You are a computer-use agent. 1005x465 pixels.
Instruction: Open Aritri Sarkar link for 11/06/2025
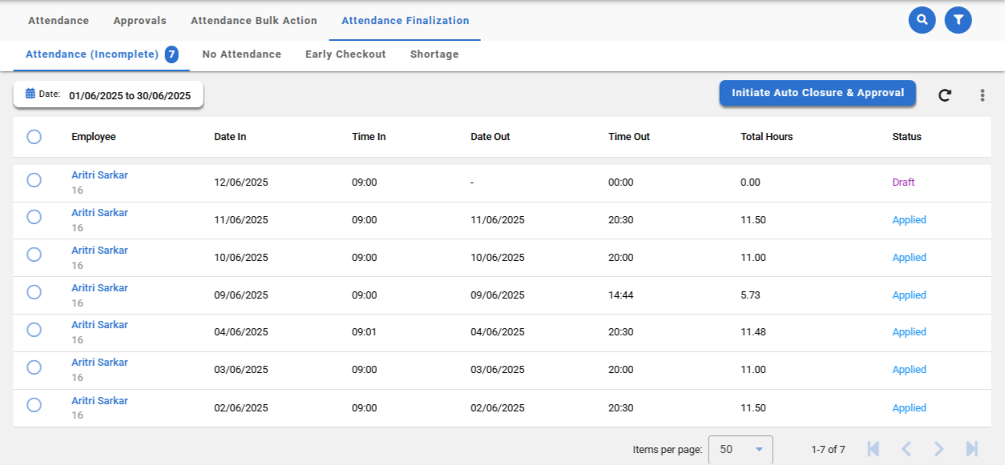(x=99, y=213)
